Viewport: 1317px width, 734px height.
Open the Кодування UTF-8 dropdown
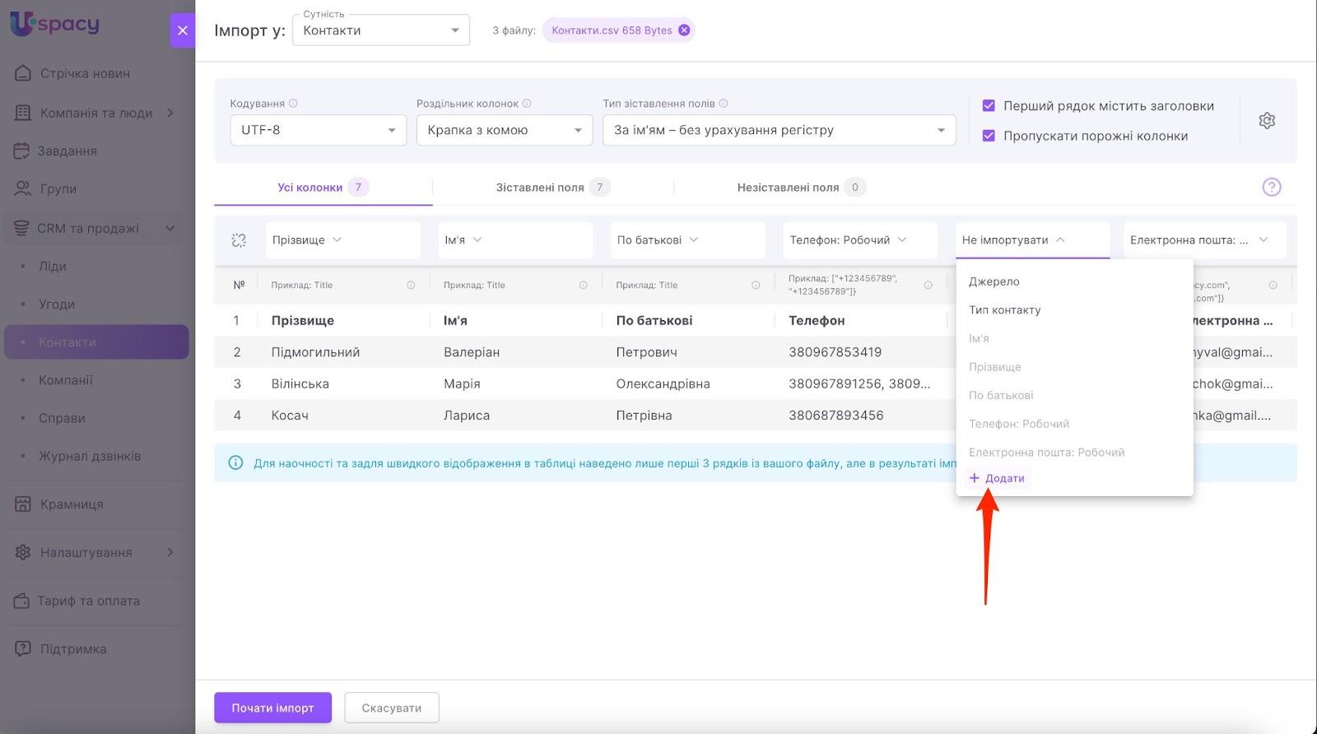[x=318, y=130]
